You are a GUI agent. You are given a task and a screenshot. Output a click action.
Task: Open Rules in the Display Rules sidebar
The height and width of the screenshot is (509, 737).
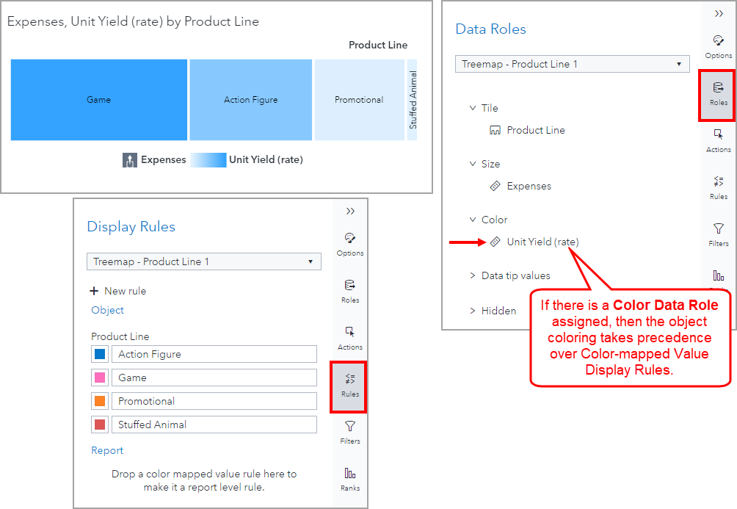pyautogui.click(x=350, y=385)
